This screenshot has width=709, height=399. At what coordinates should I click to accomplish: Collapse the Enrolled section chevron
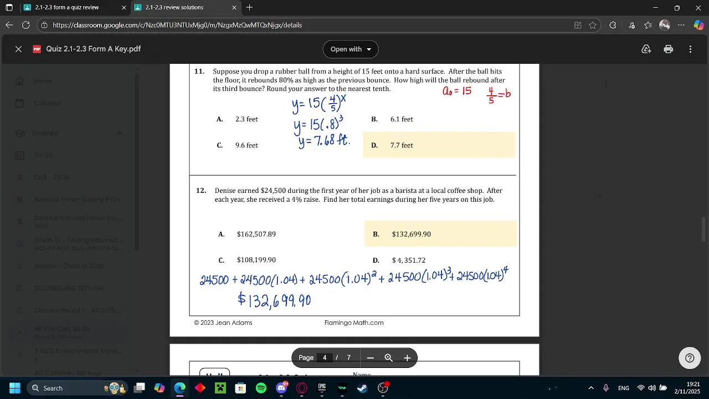[119, 133]
